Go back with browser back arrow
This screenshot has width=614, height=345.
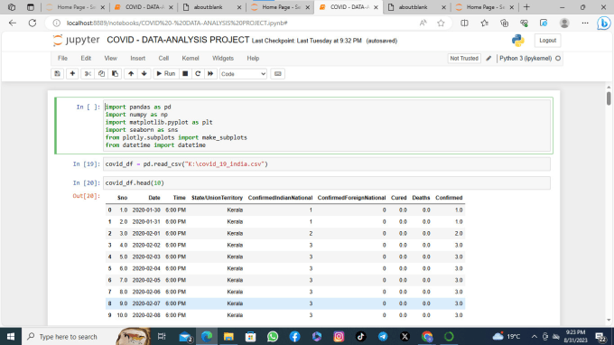point(13,23)
